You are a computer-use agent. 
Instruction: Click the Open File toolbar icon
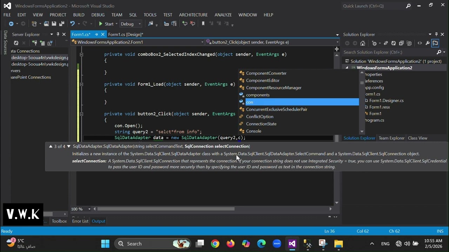pyautogui.click(x=46, y=24)
